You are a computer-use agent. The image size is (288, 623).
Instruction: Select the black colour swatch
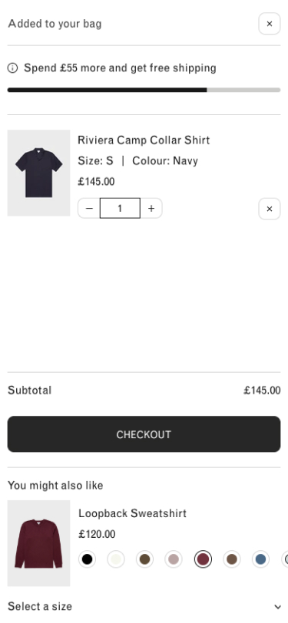87,559
